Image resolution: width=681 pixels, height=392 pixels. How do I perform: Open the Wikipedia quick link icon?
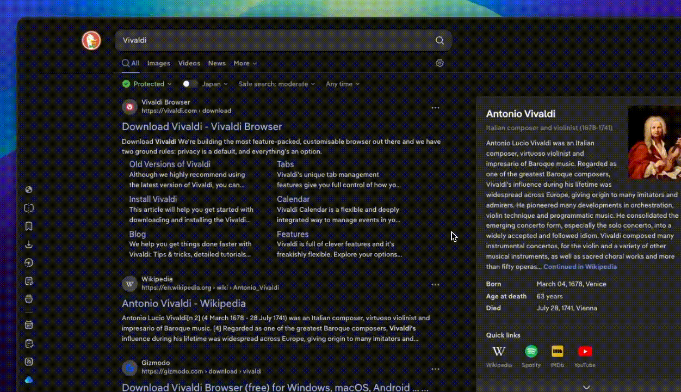[x=499, y=352]
